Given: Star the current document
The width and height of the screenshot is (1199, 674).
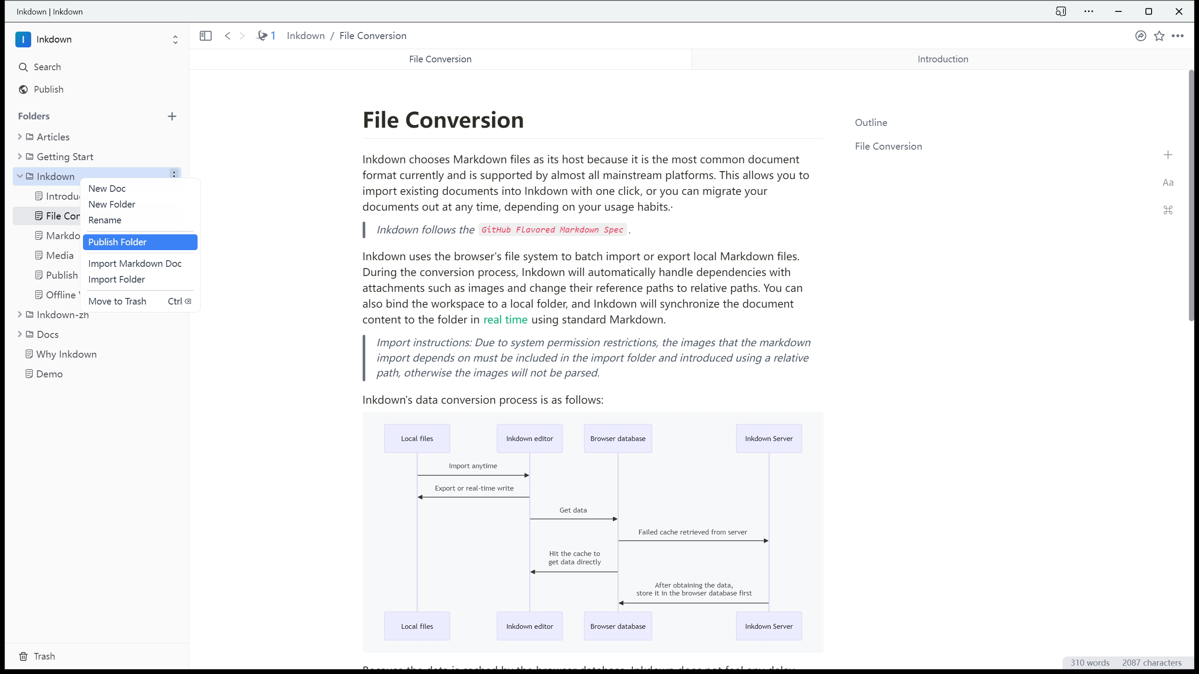Looking at the screenshot, I should click(x=1159, y=36).
